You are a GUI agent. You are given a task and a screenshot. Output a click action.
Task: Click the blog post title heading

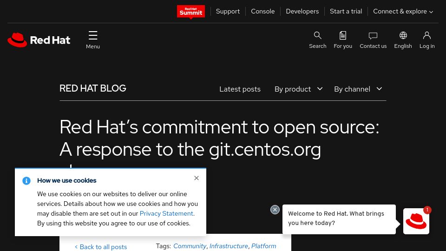(219, 139)
